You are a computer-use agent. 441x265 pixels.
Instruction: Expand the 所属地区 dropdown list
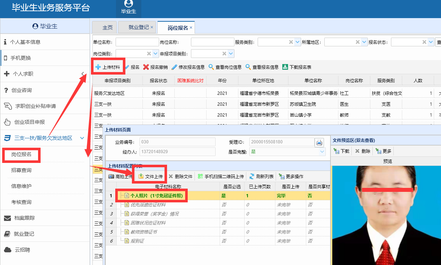point(364,42)
